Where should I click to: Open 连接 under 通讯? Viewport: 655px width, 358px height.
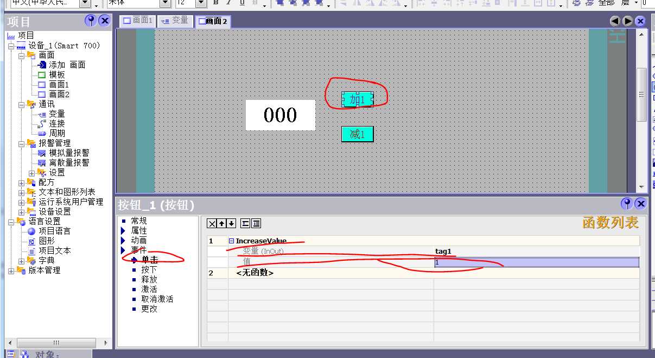pyautogui.click(x=57, y=124)
